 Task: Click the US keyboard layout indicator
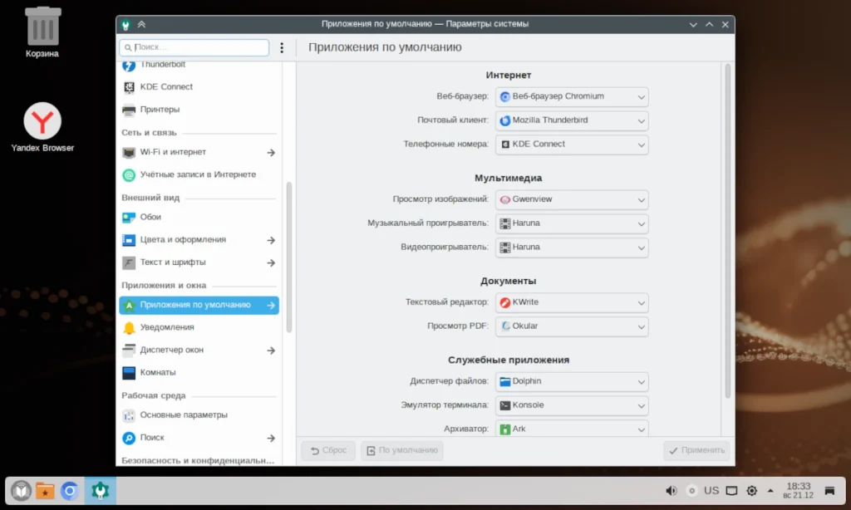[711, 490]
